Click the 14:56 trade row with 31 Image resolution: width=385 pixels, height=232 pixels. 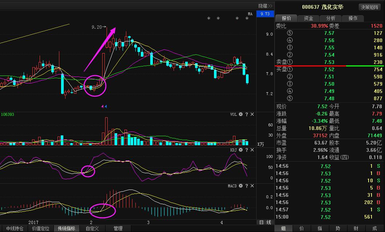pyautogui.click(x=329, y=195)
